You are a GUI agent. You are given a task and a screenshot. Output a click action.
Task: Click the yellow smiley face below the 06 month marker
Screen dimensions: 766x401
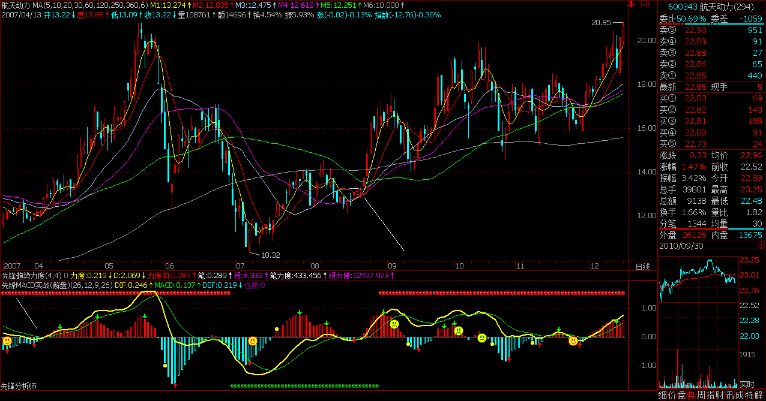[253, 340]
